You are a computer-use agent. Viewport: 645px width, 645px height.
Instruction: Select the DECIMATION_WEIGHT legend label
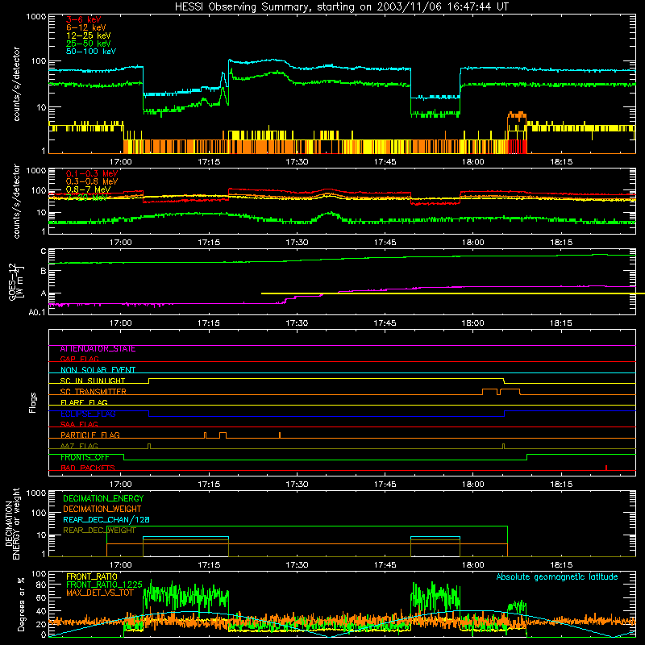pos(102,510)
